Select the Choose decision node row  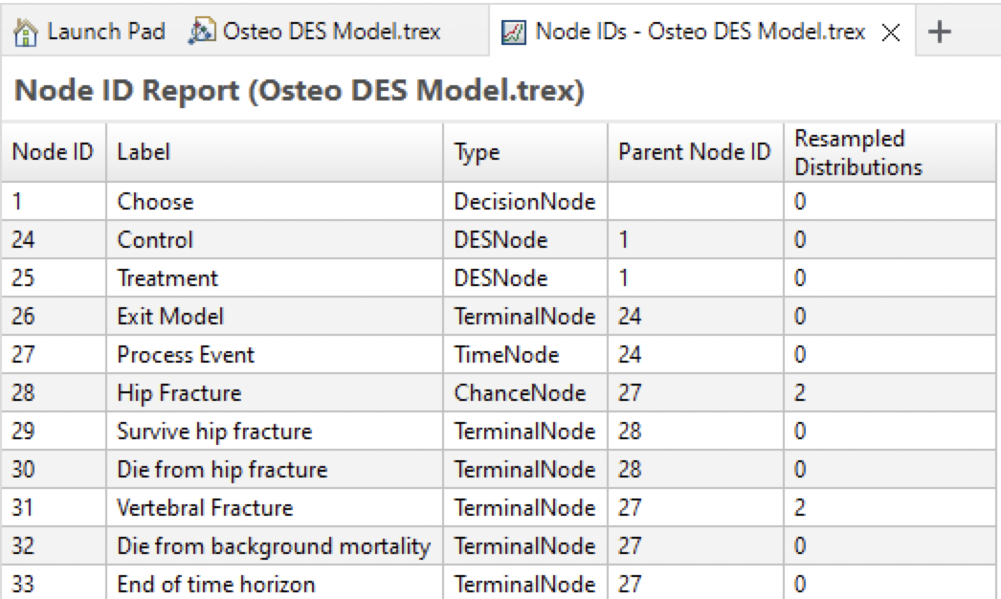click(x=287, y=201)
